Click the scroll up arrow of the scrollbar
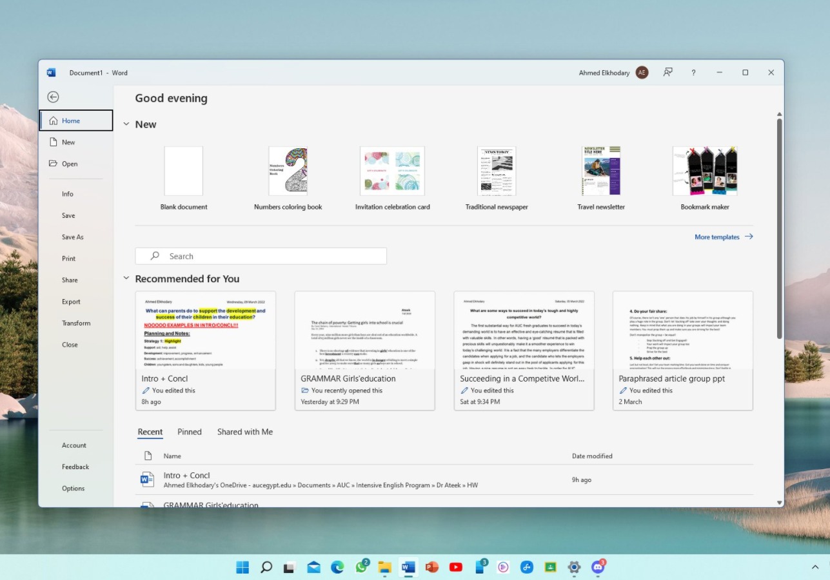Screen dimensions: 830x580 pos(779,114)
